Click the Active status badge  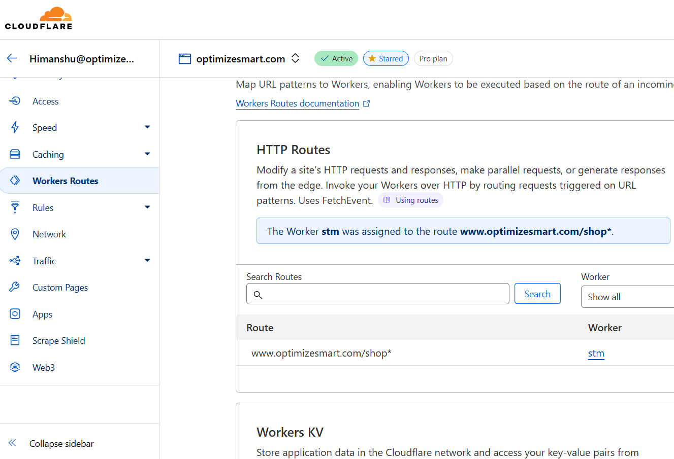tap(336, 58)
